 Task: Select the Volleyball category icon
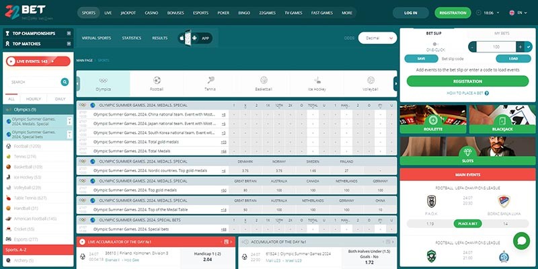point(371,80)
